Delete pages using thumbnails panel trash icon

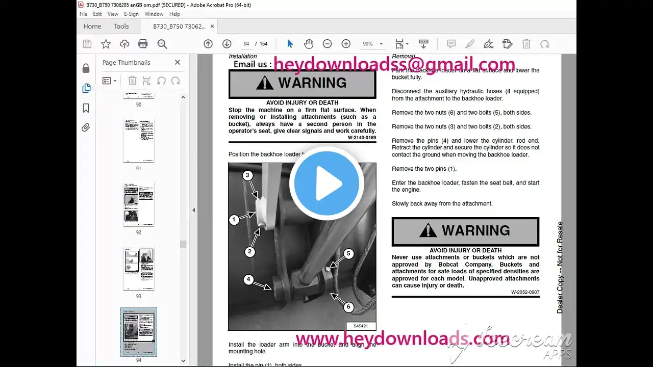pyautogui.click(x=132, y=81)
